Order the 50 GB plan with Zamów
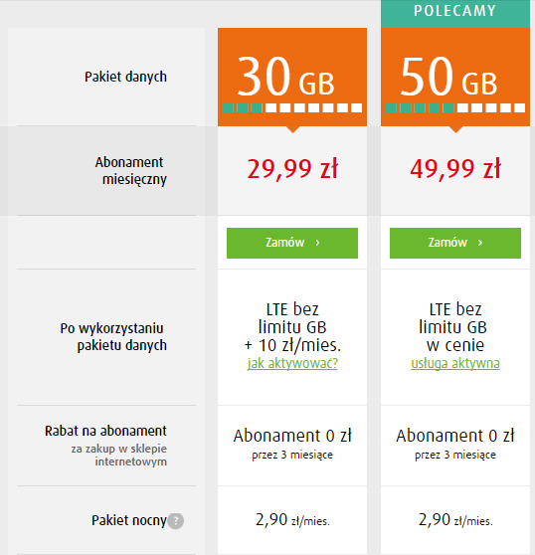 click(455, 243)
